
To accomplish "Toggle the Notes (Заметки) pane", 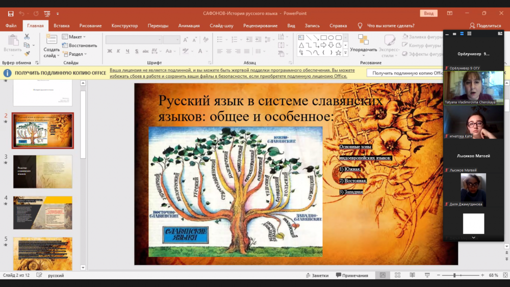I will pyautogui.click(x=317, y=275).
